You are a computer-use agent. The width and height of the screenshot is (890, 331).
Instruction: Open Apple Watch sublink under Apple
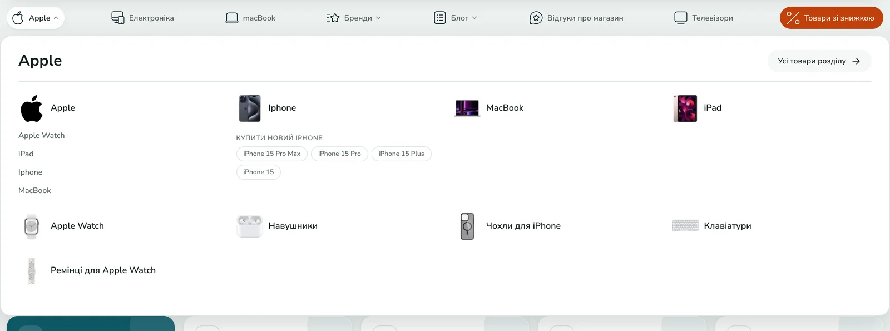pos(42,135)
